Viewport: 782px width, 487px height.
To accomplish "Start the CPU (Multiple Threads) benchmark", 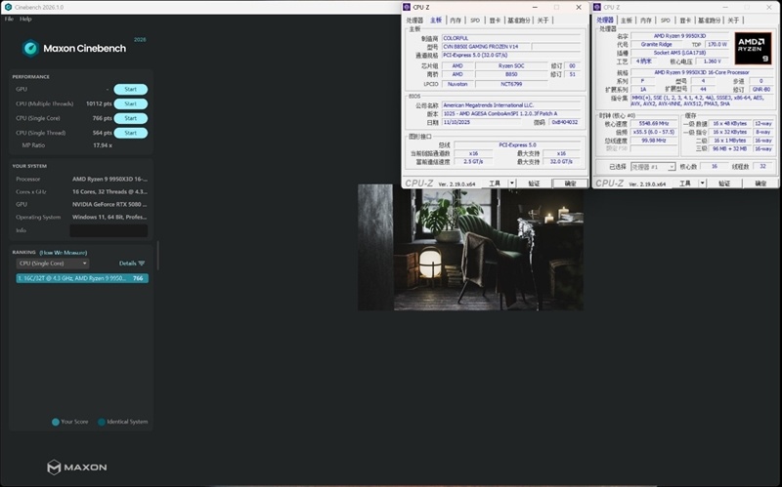I will (131, 103).
